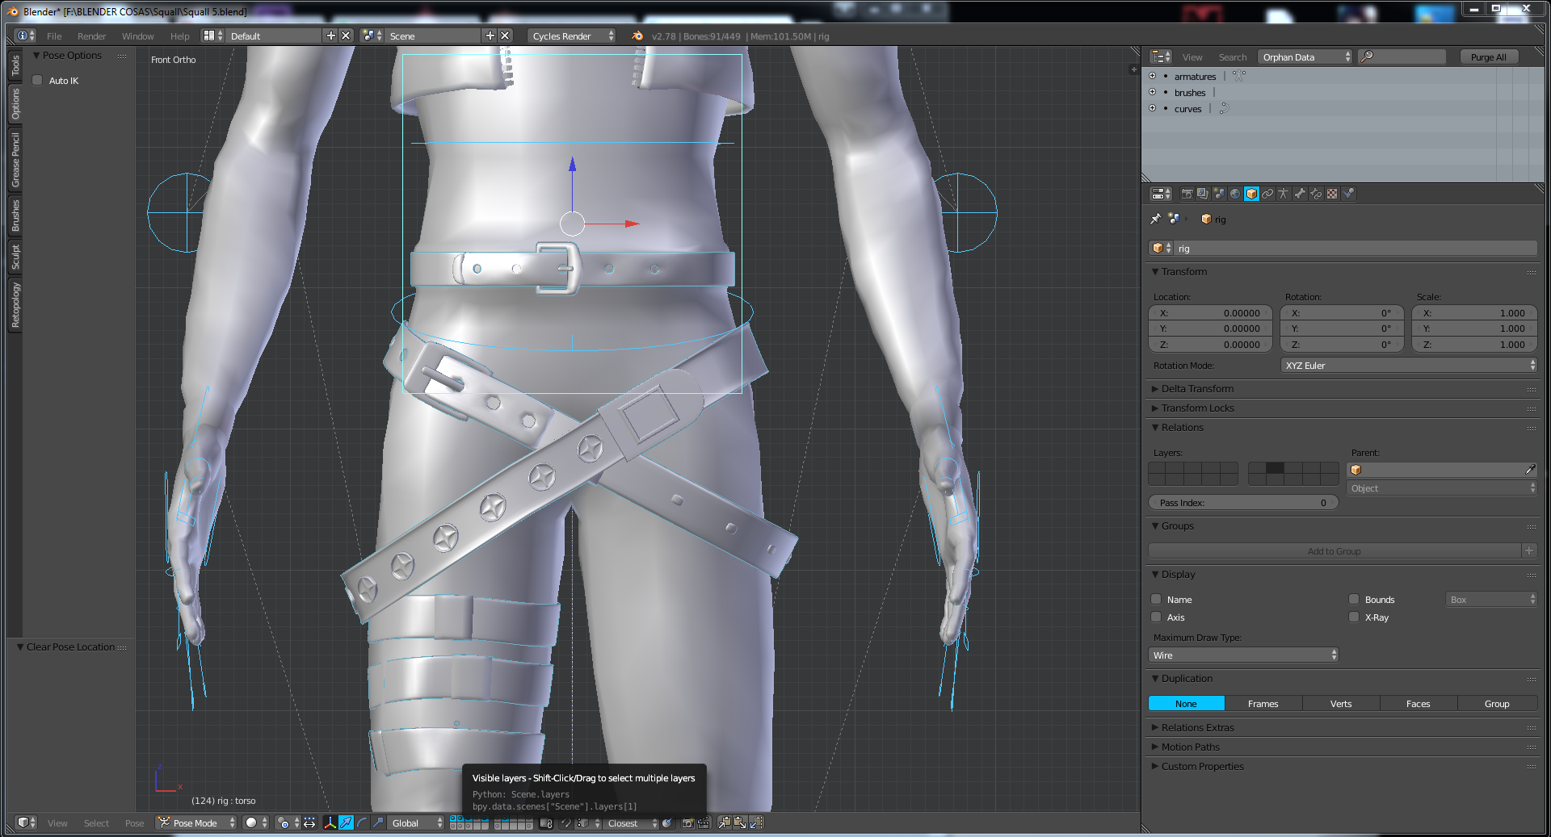The image size is (1551, 837).
Task: Add a new scene with plus icon
Action: pos(490,36)
